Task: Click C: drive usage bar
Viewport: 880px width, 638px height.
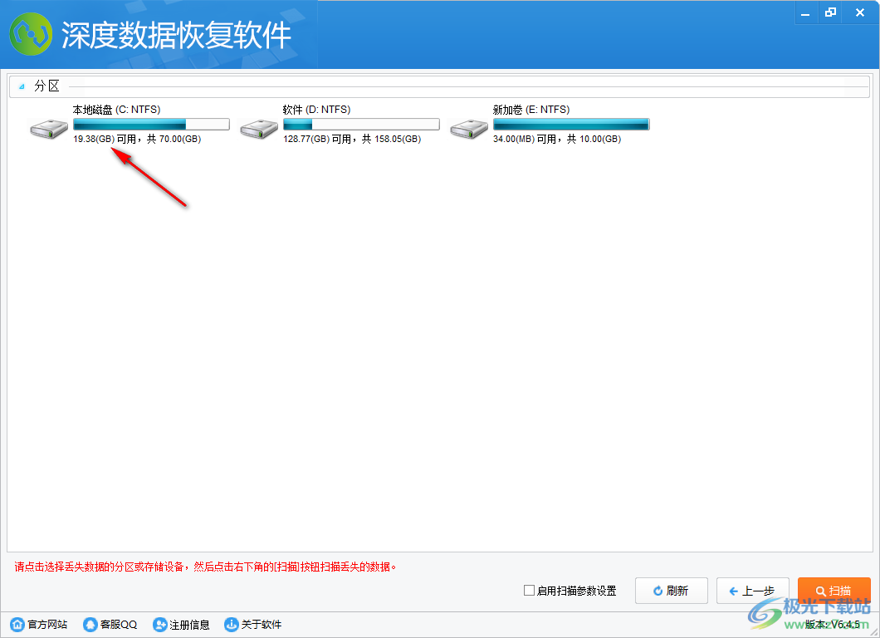Action: 152,124
